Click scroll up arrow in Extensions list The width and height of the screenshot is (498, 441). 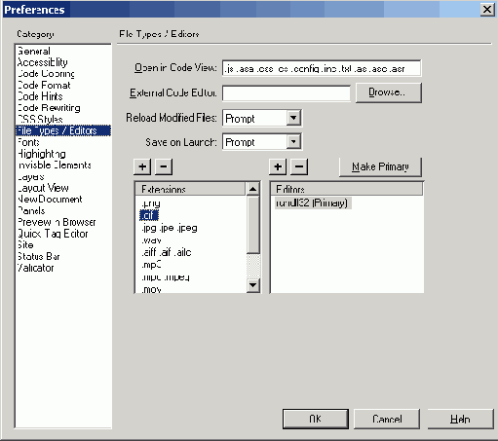[x=252, y=189]
